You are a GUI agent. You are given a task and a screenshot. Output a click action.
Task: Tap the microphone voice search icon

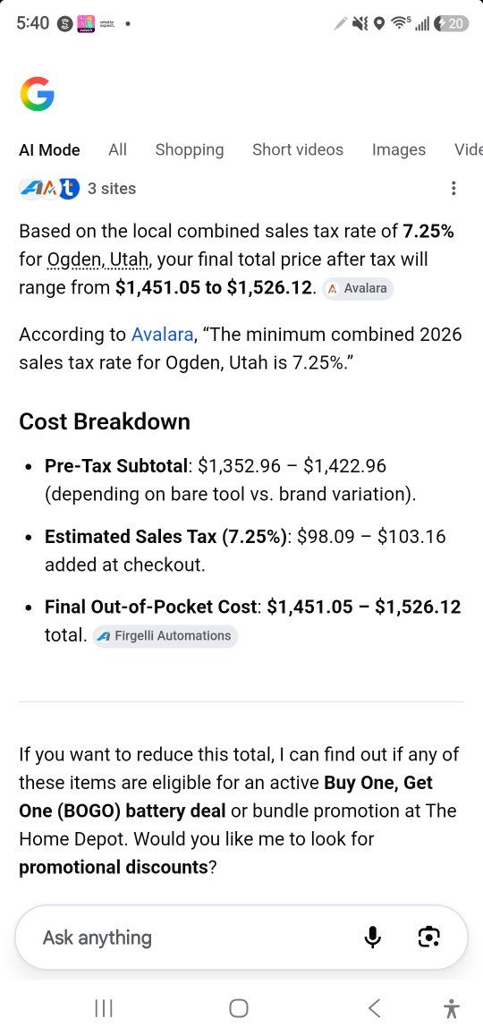(373, 937)
